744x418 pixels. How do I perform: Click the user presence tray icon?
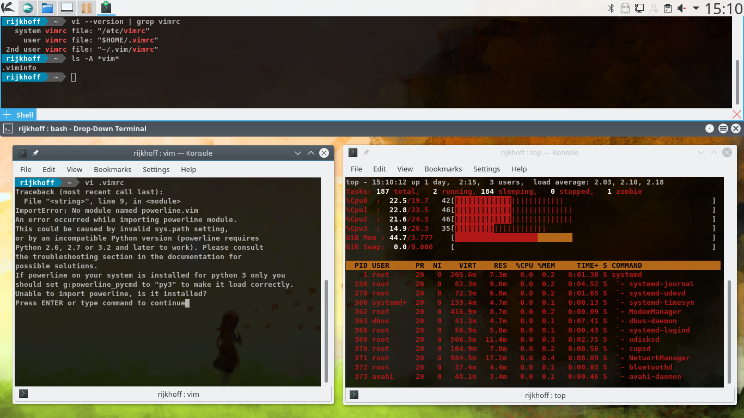coord(654,8)
